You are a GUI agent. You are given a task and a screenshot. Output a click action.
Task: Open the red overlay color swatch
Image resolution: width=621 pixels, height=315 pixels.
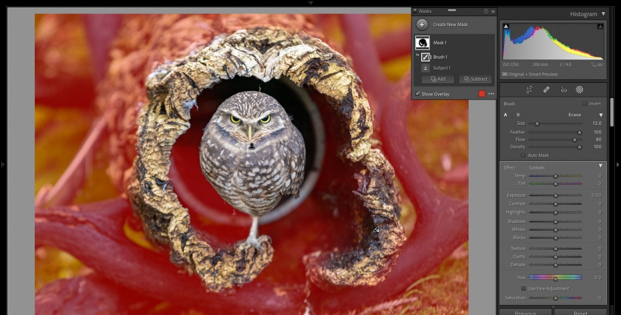(481, 94)
